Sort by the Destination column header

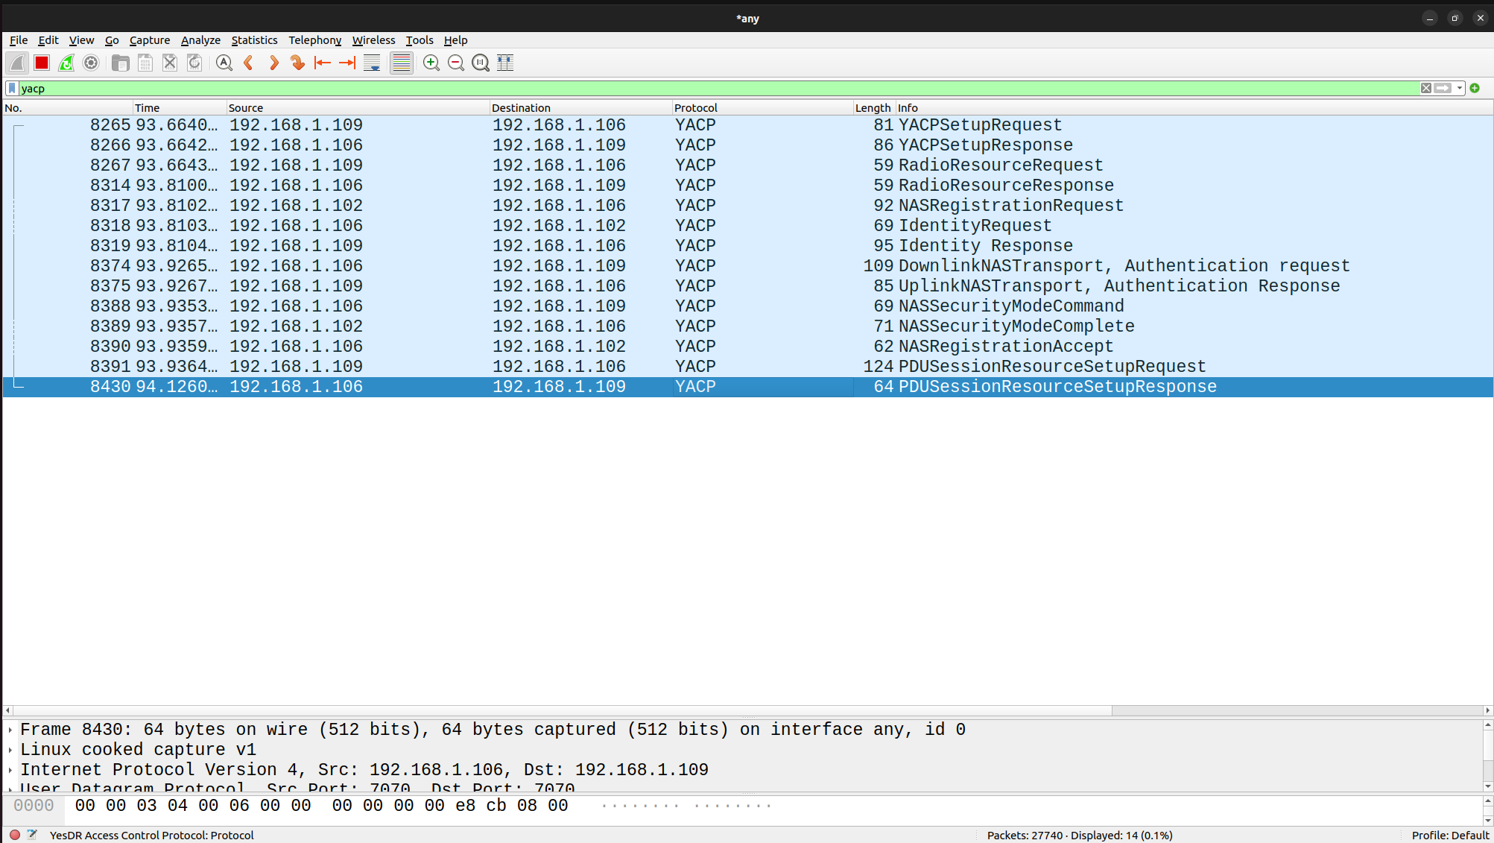pyautogui.click(x=580, y=108)
